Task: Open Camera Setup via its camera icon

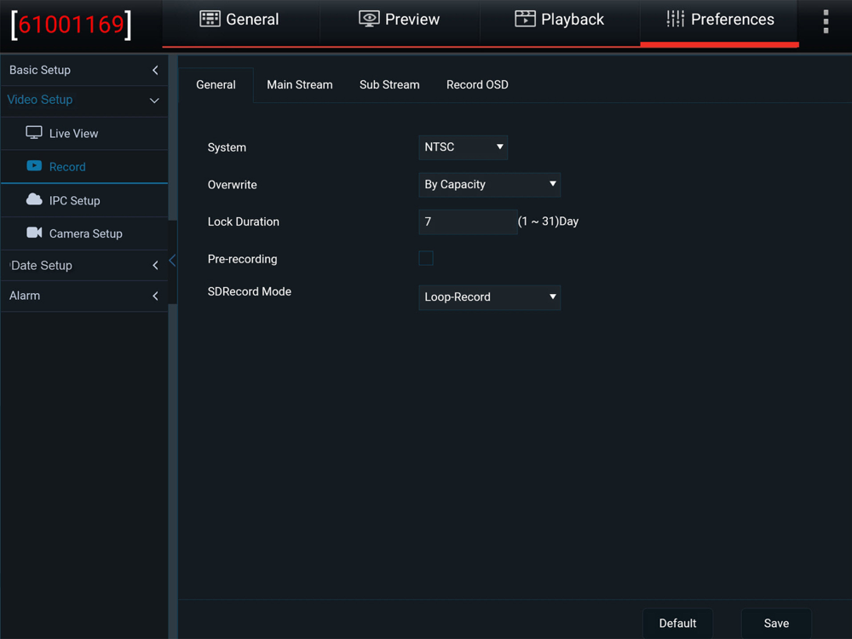Action: click(x=34, y=233)
